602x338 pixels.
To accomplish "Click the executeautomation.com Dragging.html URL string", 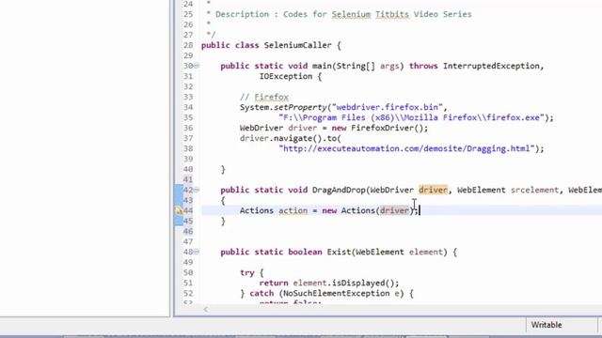I will 406,148.
